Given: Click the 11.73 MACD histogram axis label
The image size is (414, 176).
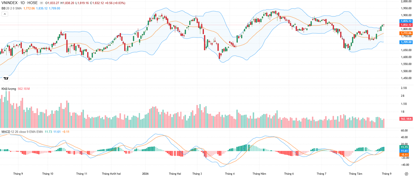Looking at the screenshot, I should coord(404,147).
